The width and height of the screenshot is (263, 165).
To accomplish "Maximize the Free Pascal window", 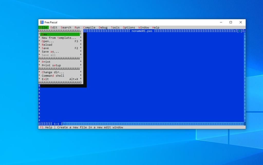I will click(x=231, y=22).
